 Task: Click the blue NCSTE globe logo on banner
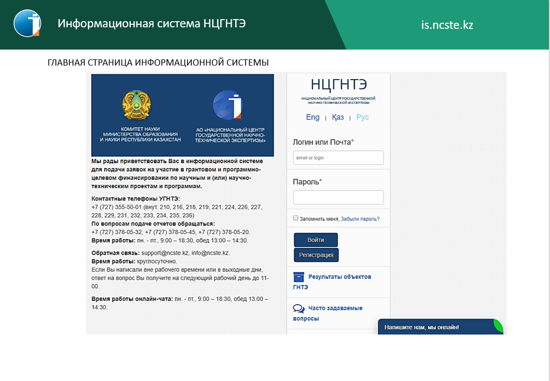click(227, 105)
